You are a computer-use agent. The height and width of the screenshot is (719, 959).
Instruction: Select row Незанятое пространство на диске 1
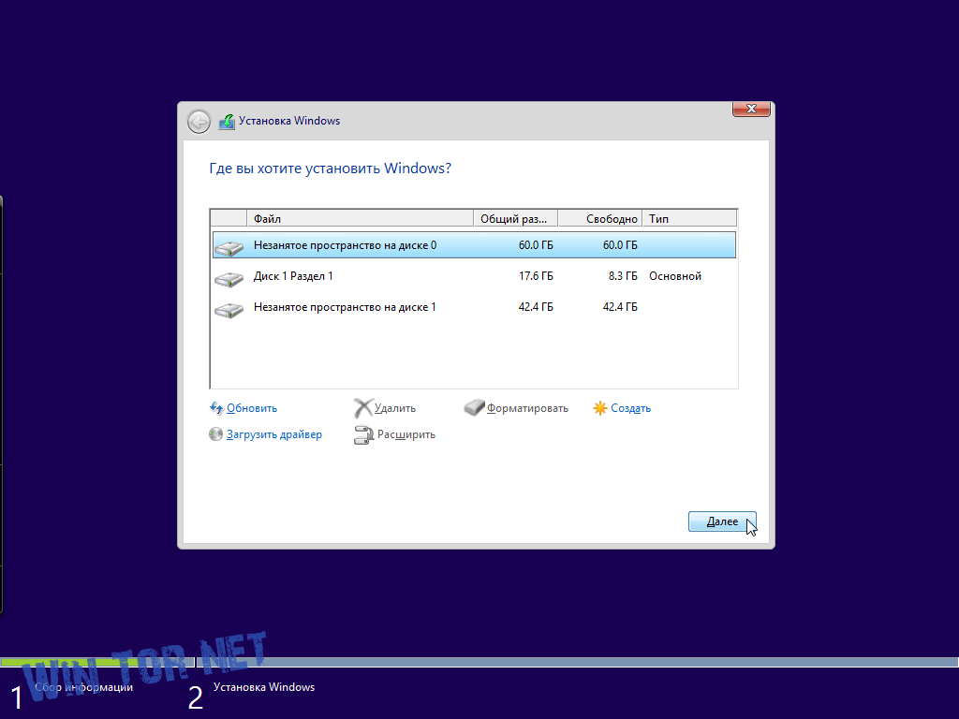474,307
